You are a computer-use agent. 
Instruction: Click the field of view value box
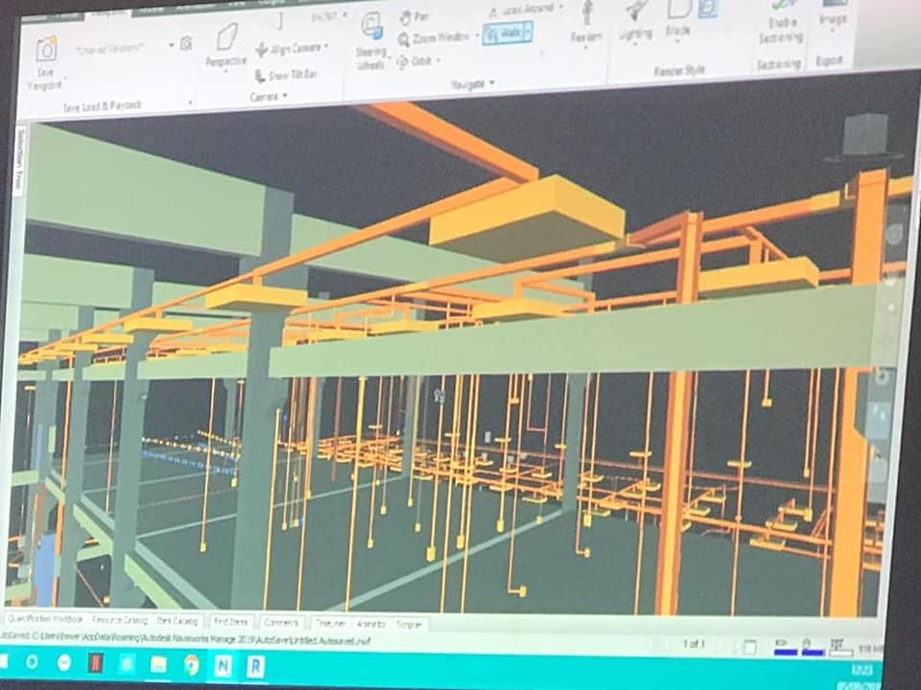point(323,16)
